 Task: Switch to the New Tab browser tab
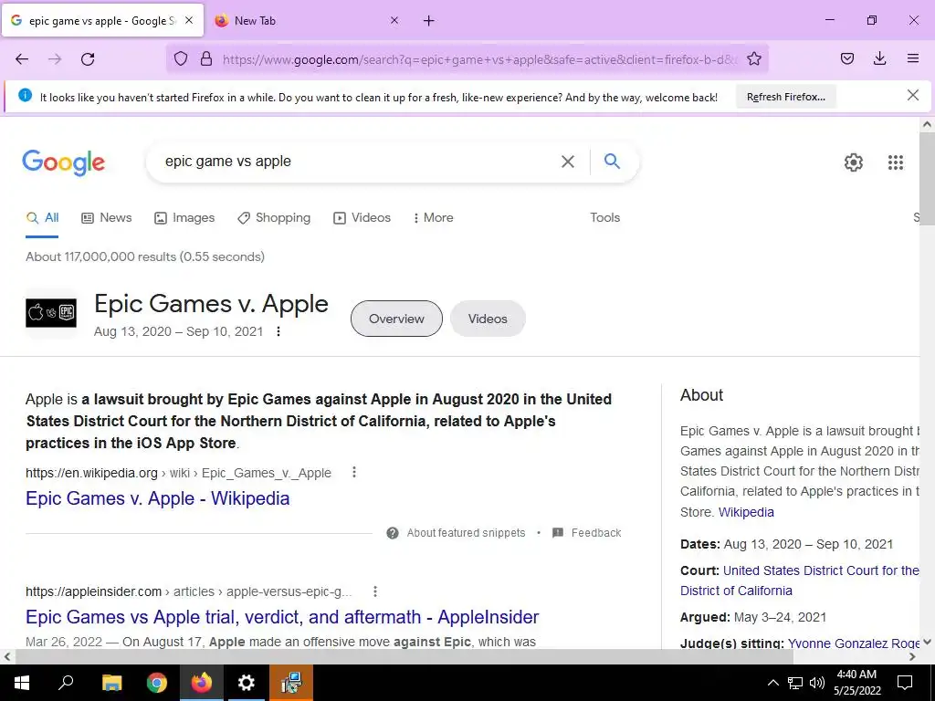304,20
